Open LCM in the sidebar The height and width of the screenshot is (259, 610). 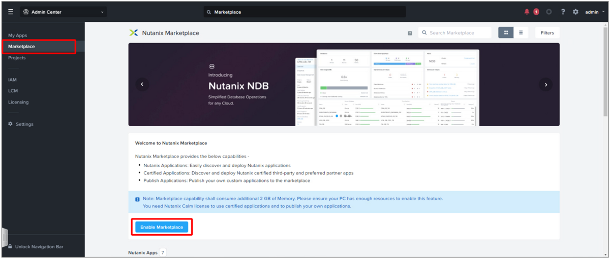13,91
